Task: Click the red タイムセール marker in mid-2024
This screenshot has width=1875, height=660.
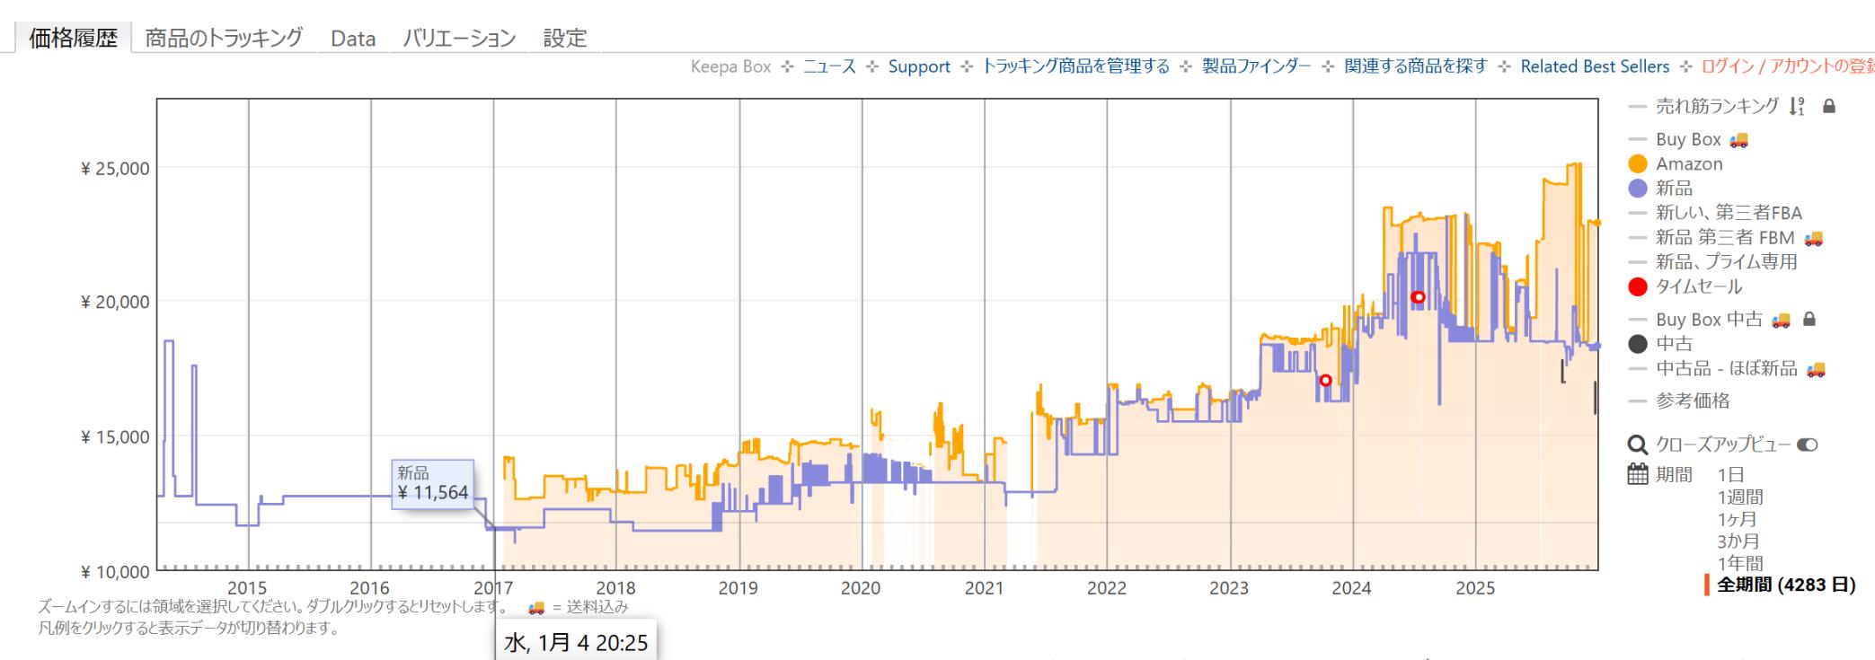Action: pyautogui.click(x=1418, y=297)
